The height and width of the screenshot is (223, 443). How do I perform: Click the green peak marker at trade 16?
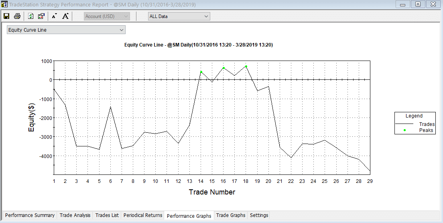point(224,68)
